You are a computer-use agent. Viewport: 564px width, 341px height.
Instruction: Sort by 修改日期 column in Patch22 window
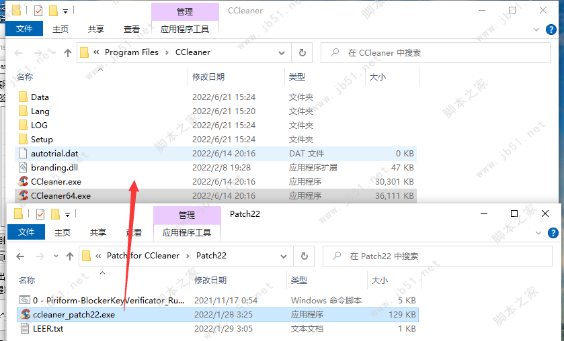210,281
